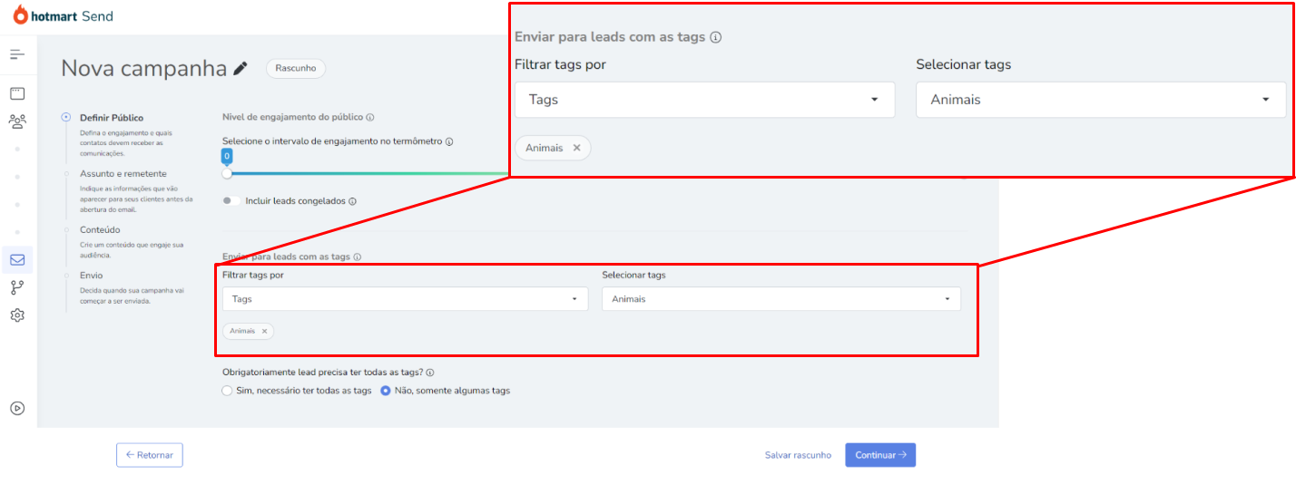Go to the Conteúdo step
1296x494 pixels.
pos(100,229)
